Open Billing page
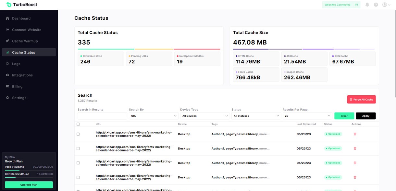 point(29,87)
